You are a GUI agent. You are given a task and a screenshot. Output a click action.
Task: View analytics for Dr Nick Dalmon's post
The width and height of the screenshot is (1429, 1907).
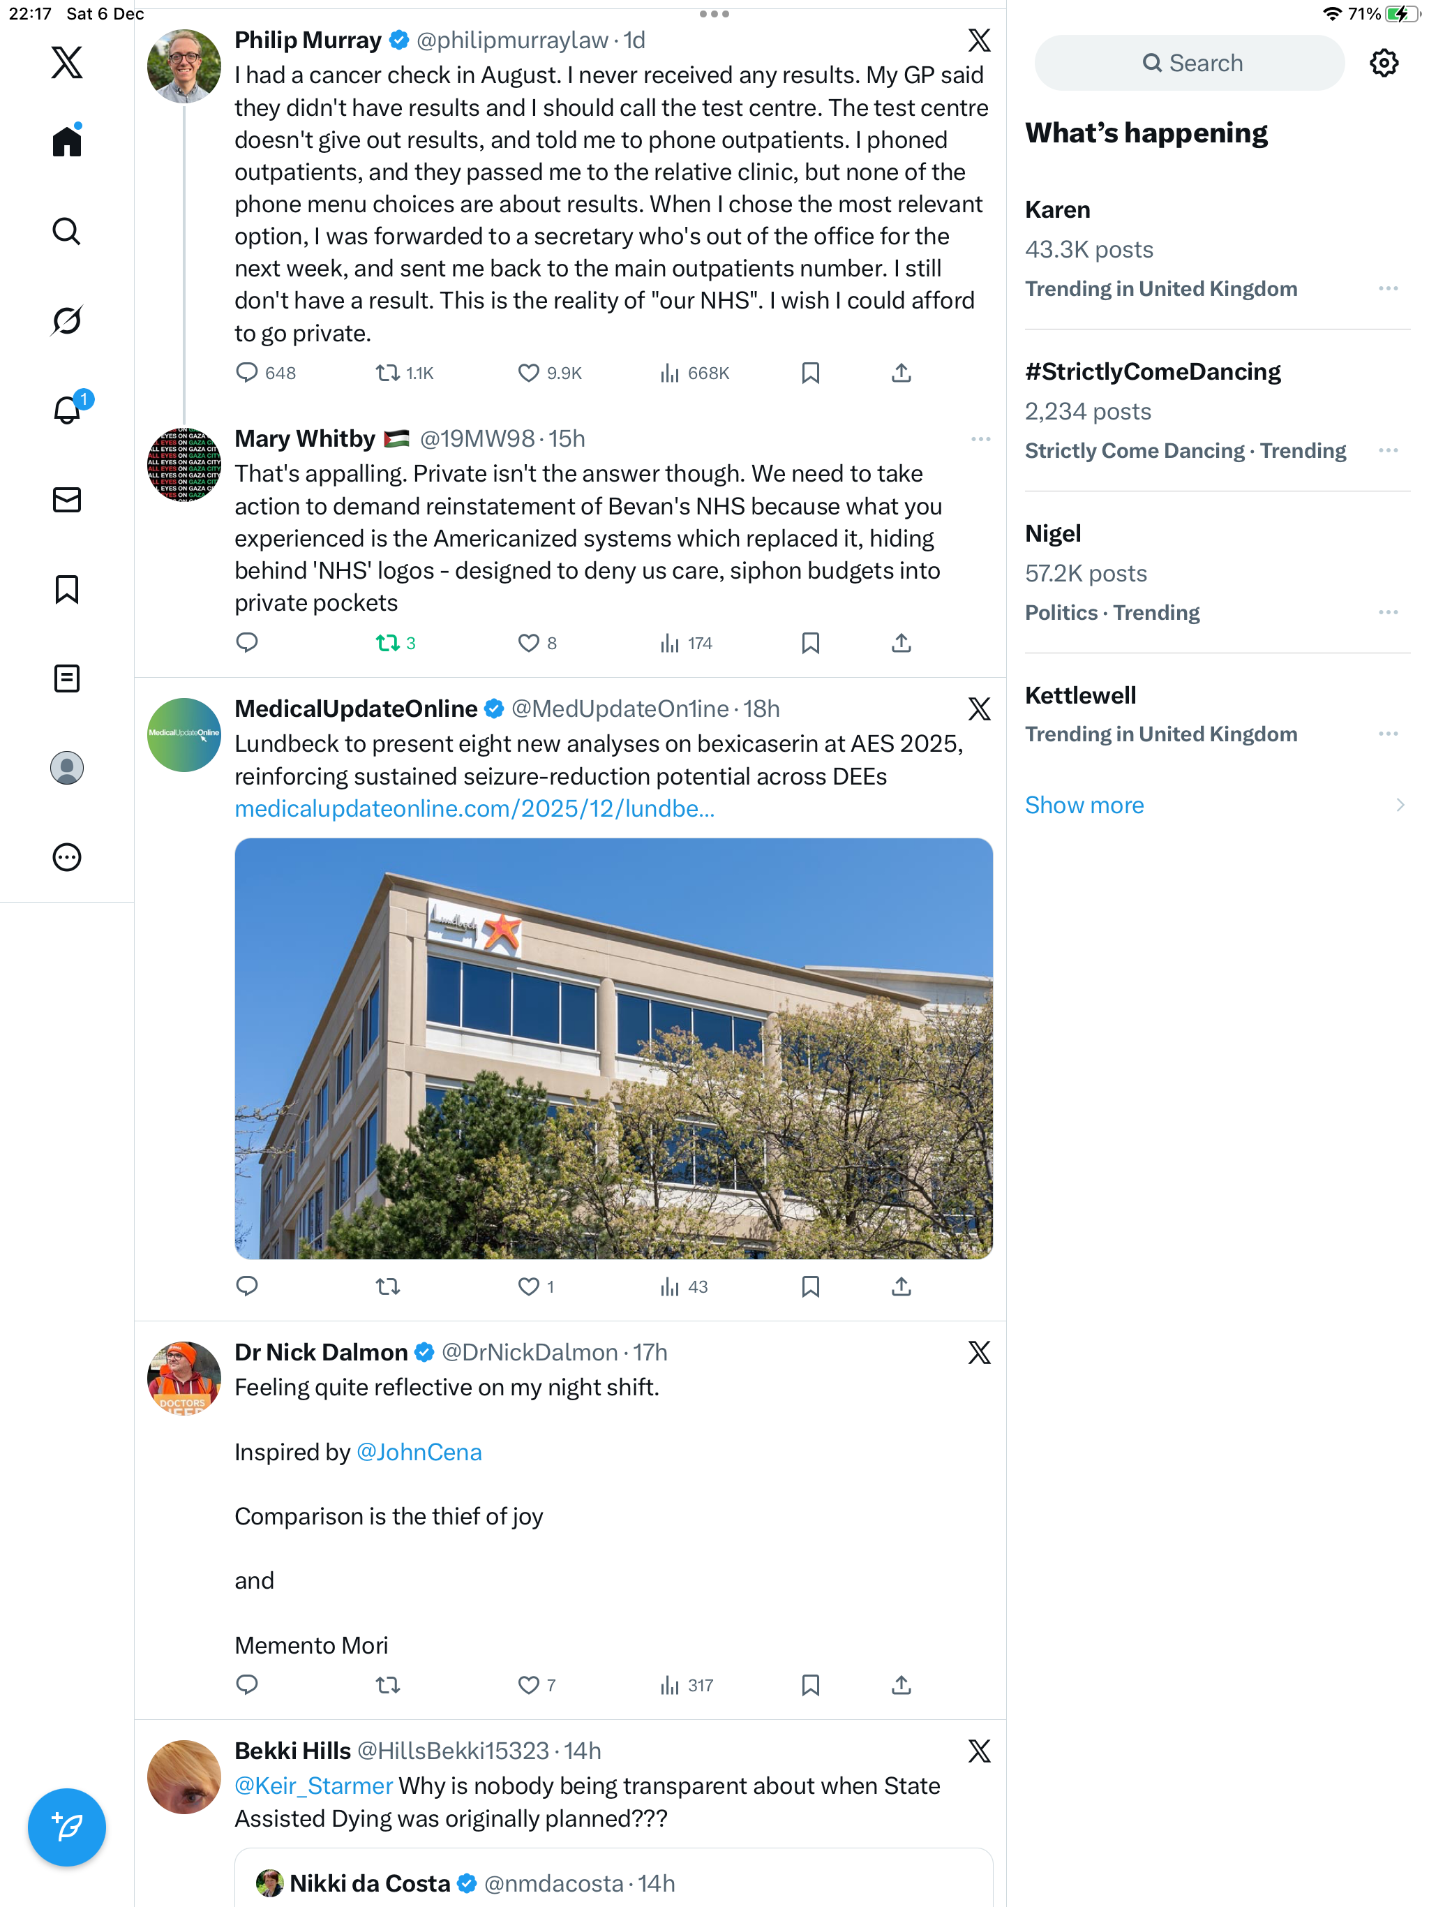[686, 1684]
